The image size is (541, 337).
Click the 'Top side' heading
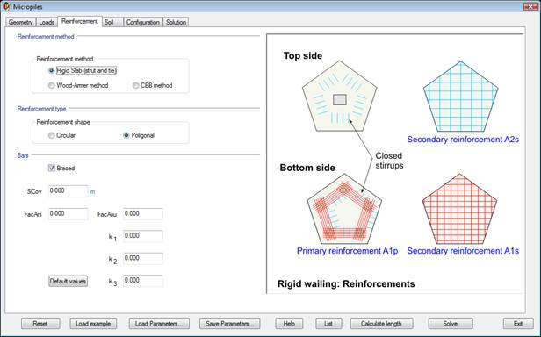pyautogui.click(x=303, y=56)
